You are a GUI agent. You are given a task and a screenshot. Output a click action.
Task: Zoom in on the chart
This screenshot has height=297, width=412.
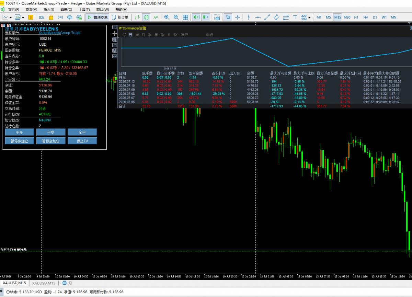(x=167, y=17)
